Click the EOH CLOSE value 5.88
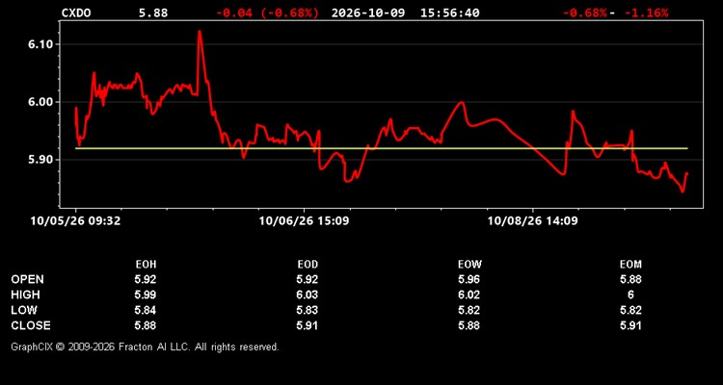The image size is (723, 385). point(146,325)
